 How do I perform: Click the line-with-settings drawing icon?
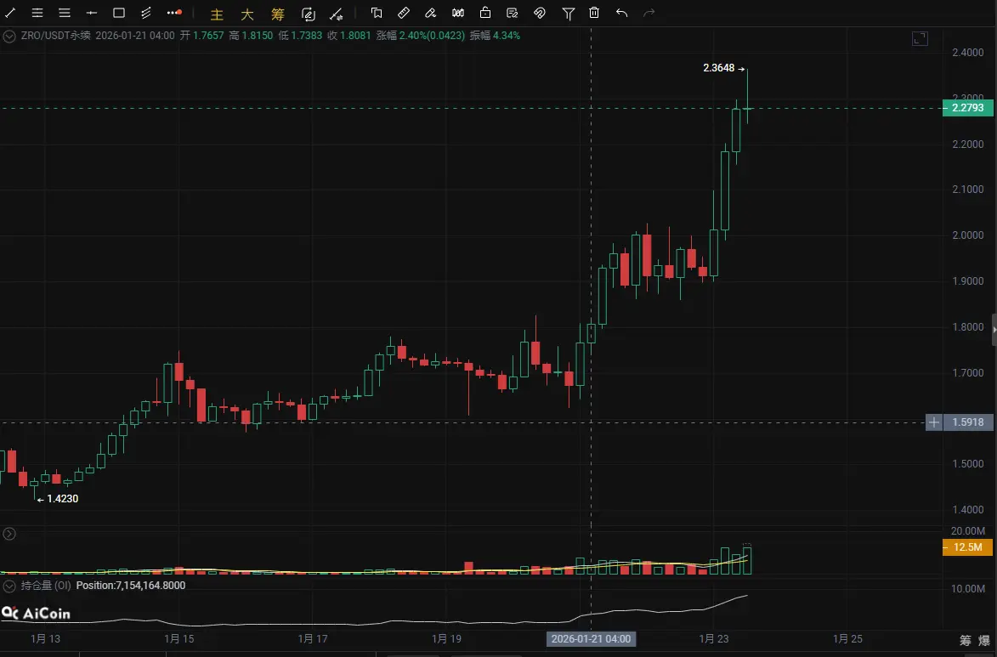[337, 14]
